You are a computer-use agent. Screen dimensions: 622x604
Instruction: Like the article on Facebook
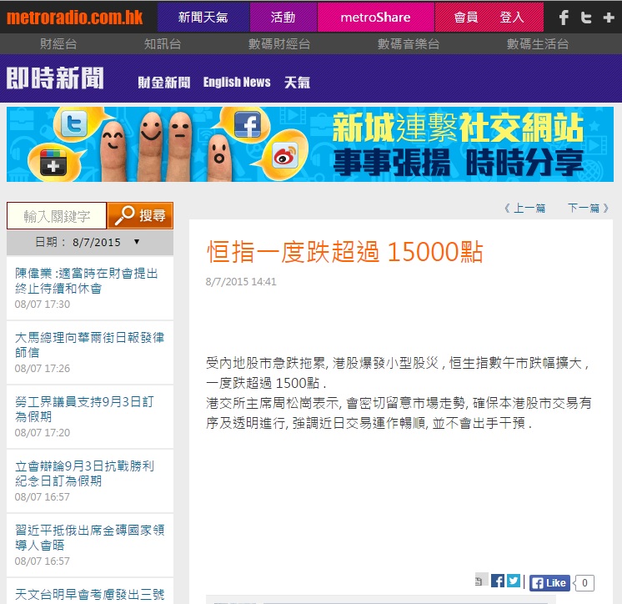click(x=549, y=583)
